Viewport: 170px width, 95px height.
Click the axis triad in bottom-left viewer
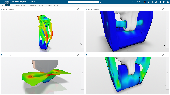80,87
